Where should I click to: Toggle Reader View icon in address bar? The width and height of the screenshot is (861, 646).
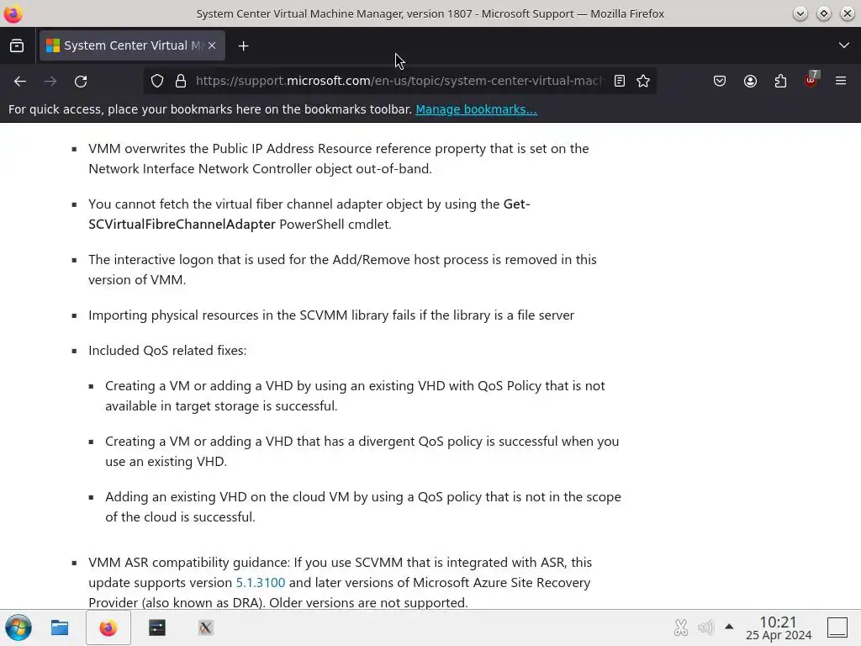point(620,82)
